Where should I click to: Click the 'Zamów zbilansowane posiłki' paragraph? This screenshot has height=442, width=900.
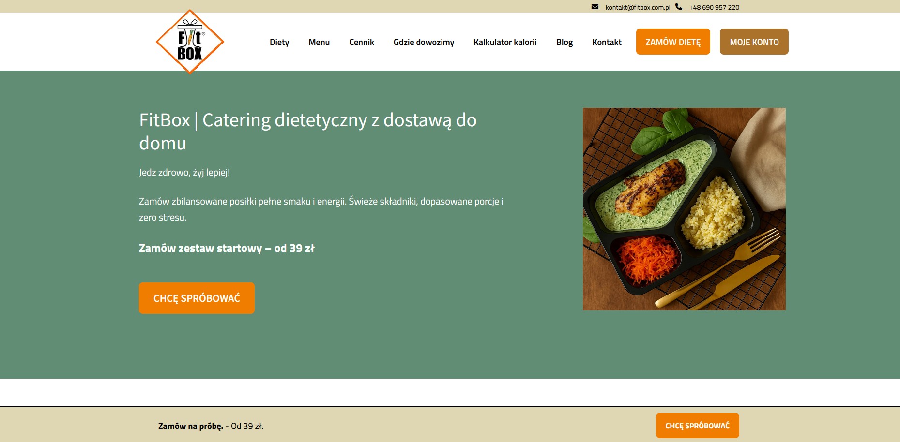point(321,209)
